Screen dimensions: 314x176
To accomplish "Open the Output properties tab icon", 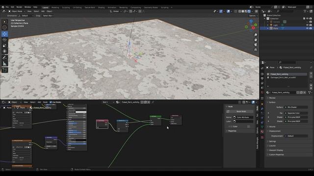I will point(262,78).
